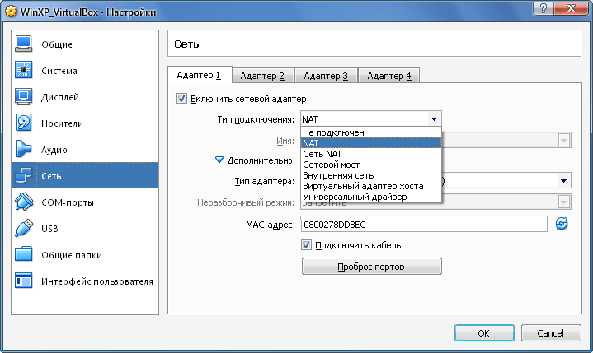Choose Не подключен from the list
Screen dimensions: 593x353
coord(371,132)
